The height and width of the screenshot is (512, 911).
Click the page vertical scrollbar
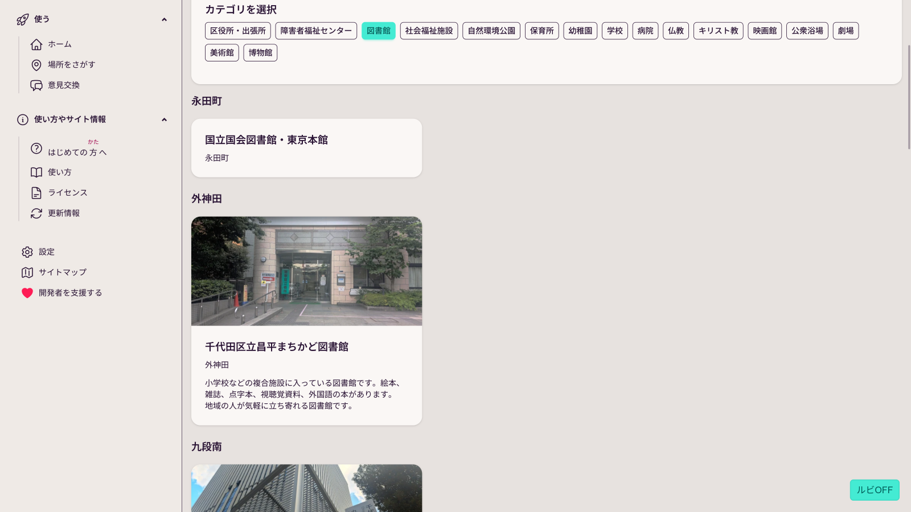(909, 97)
